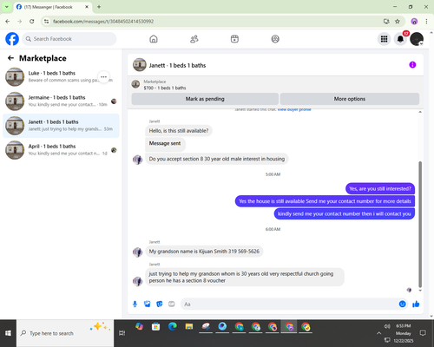434x347 pixels.
Task: Click 'My grandson name is Kijuan Smith' message
Action: [x=204, y=252]
